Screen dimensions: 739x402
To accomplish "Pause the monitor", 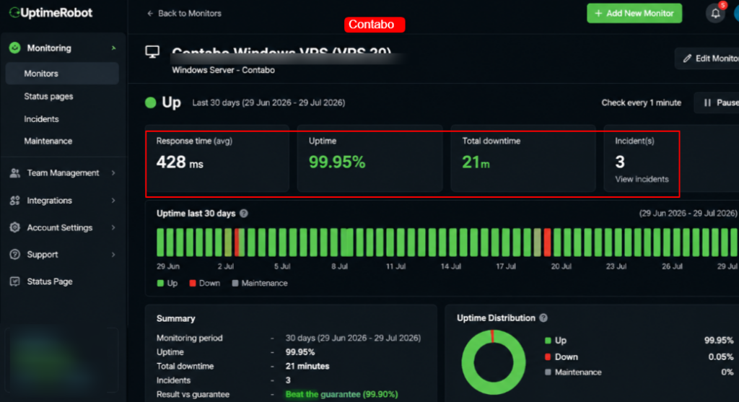I will [x=717, y=102].
